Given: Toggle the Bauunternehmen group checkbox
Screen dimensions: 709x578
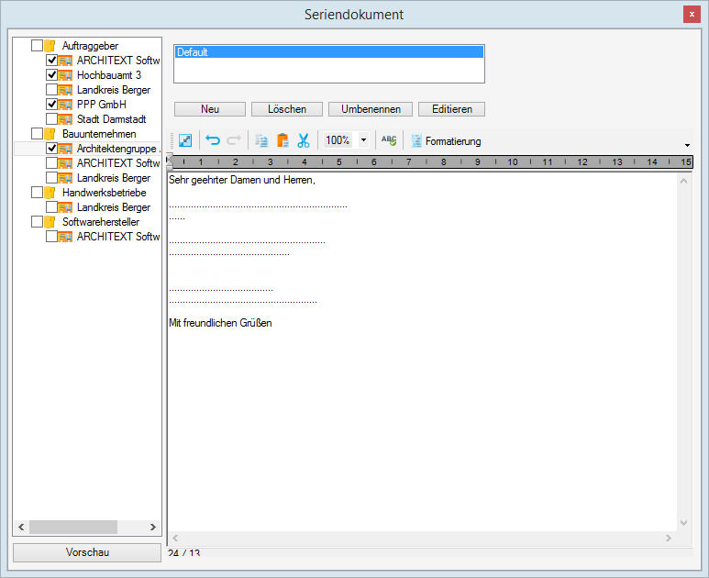Looking at the screenshot, I should pyautogui.click(x=37, y=133).
